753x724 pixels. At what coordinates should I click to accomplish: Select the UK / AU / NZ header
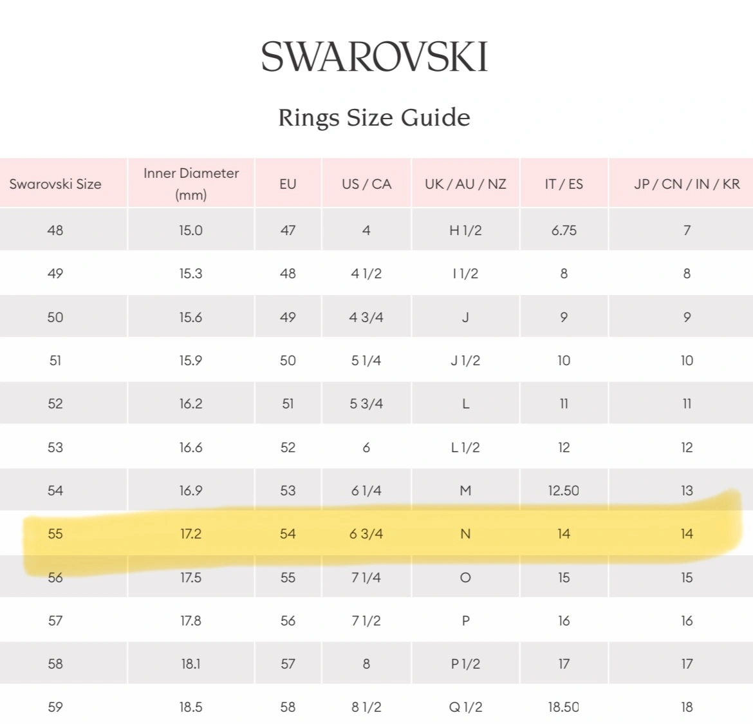click(x=465, y=184)
